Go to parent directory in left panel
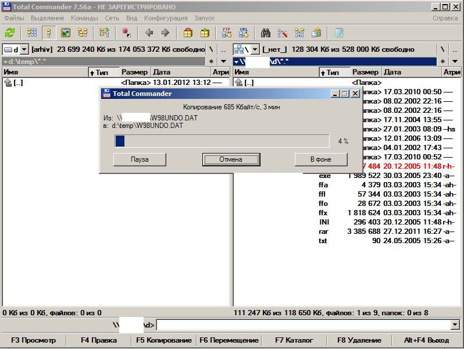 [224, 49]
